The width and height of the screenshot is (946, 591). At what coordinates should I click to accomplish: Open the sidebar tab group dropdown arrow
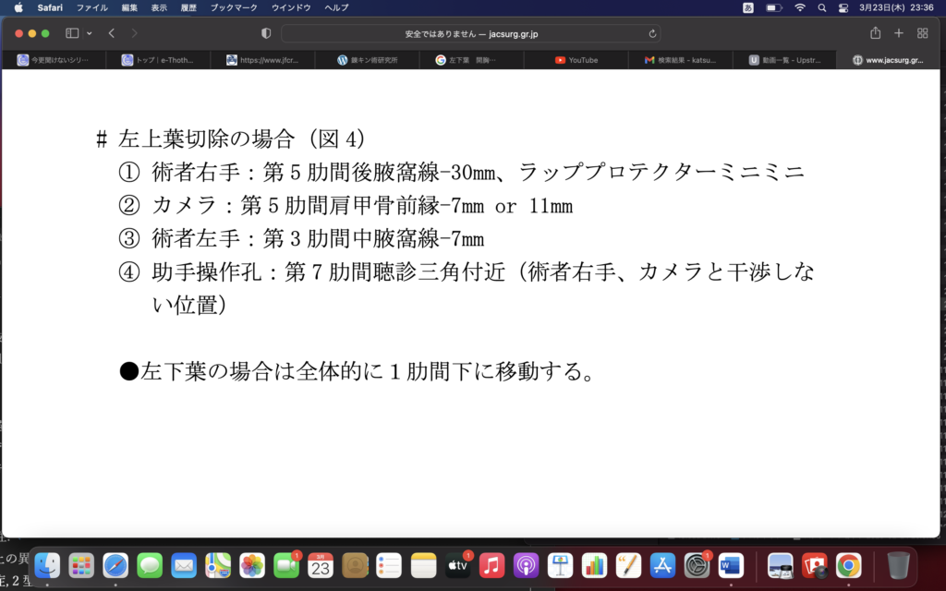(89, 33)
